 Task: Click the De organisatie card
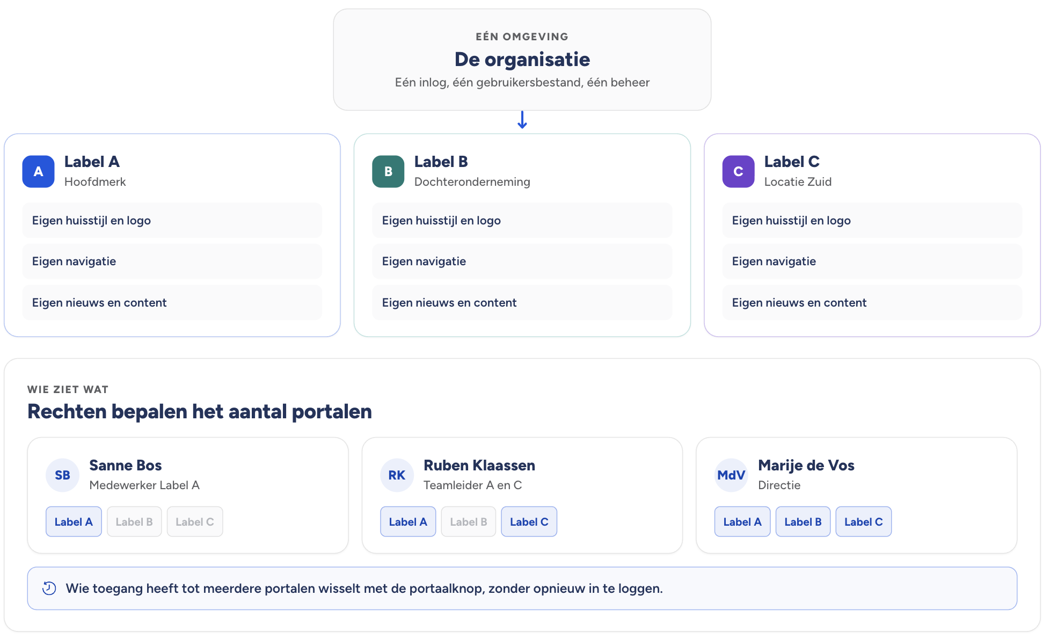click(x=522, y=60)
